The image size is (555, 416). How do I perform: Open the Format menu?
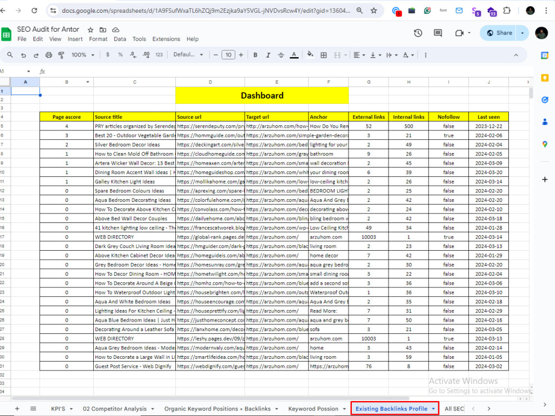click(x=98, y=39)
